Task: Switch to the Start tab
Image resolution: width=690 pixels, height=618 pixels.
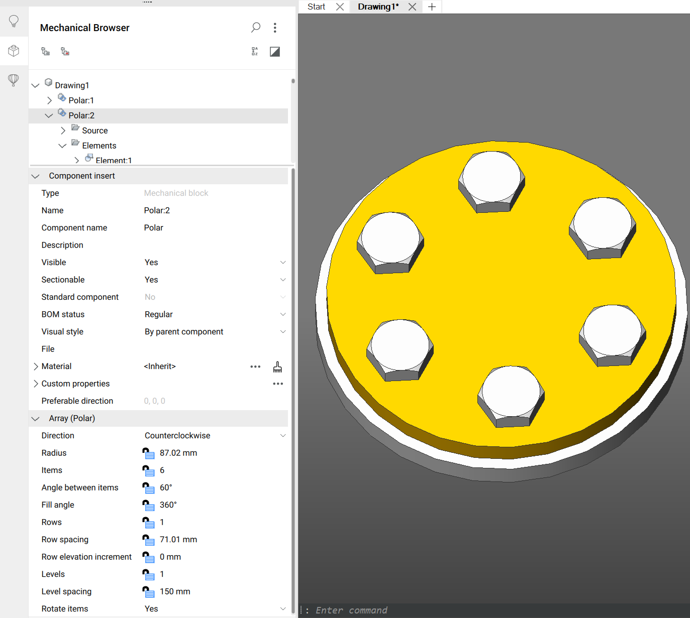Action: (x=316, y=7)
